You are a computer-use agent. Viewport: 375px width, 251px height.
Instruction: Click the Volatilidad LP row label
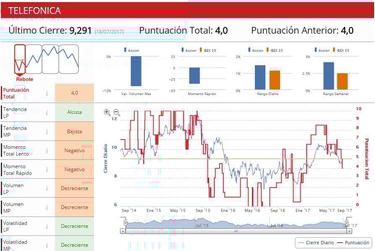click(x=15, y=226)
